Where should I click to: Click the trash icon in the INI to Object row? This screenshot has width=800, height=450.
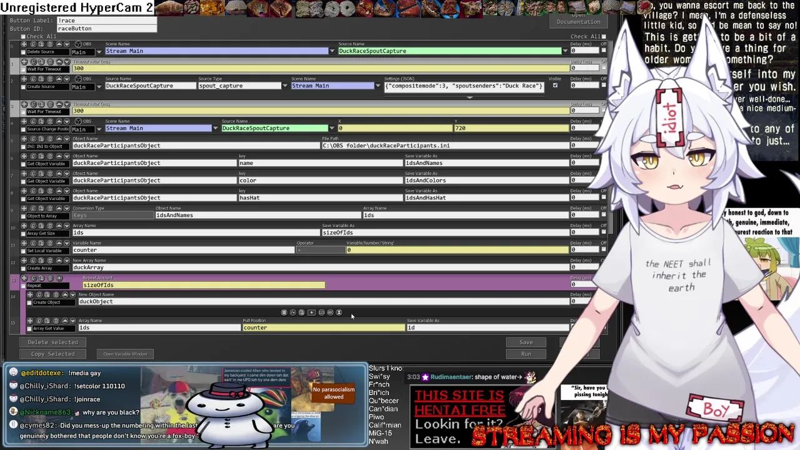click(50, 139)
